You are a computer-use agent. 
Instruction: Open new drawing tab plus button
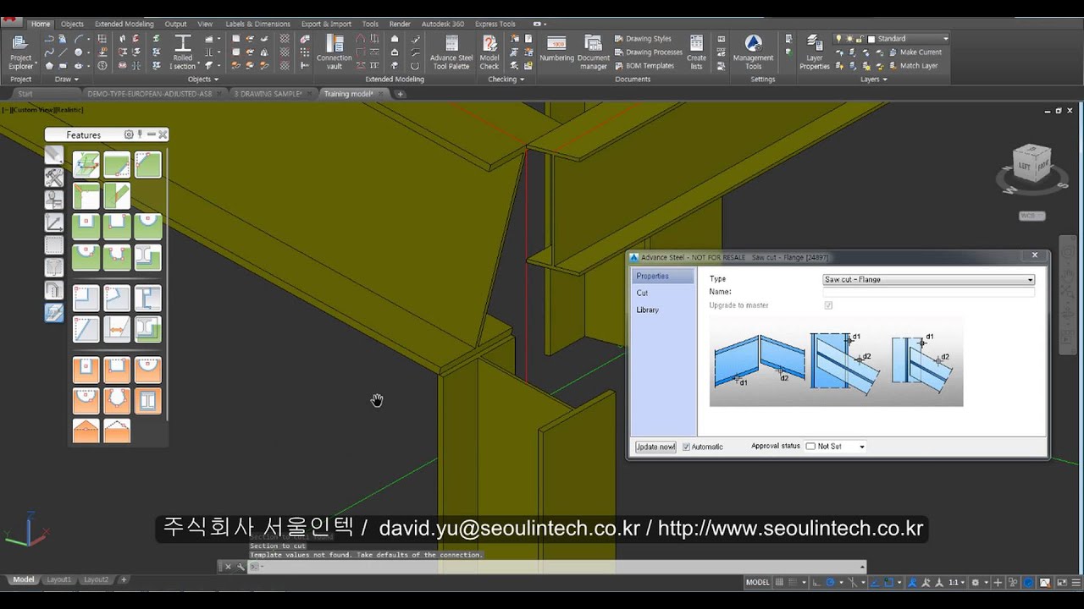coord(401,94)
